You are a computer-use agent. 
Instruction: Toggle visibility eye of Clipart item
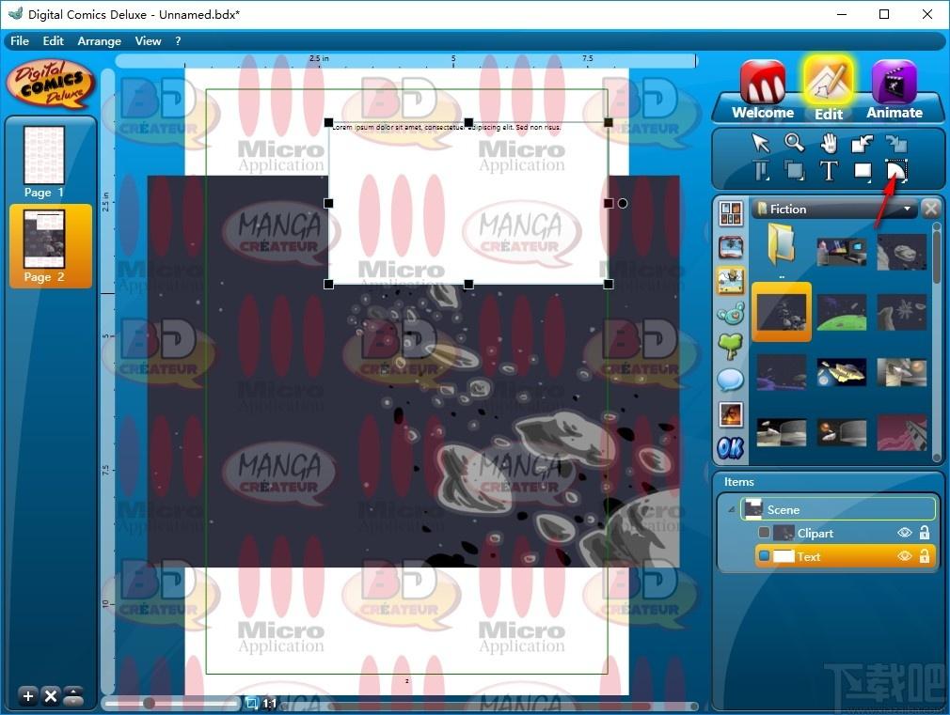point(905,533)
